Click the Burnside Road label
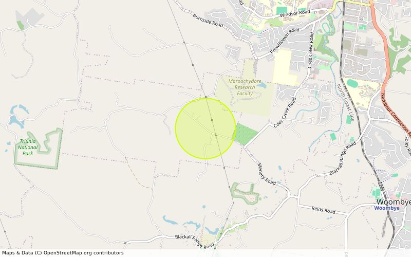The width and height of the screenshot is (411, 257). coord(208,21)
